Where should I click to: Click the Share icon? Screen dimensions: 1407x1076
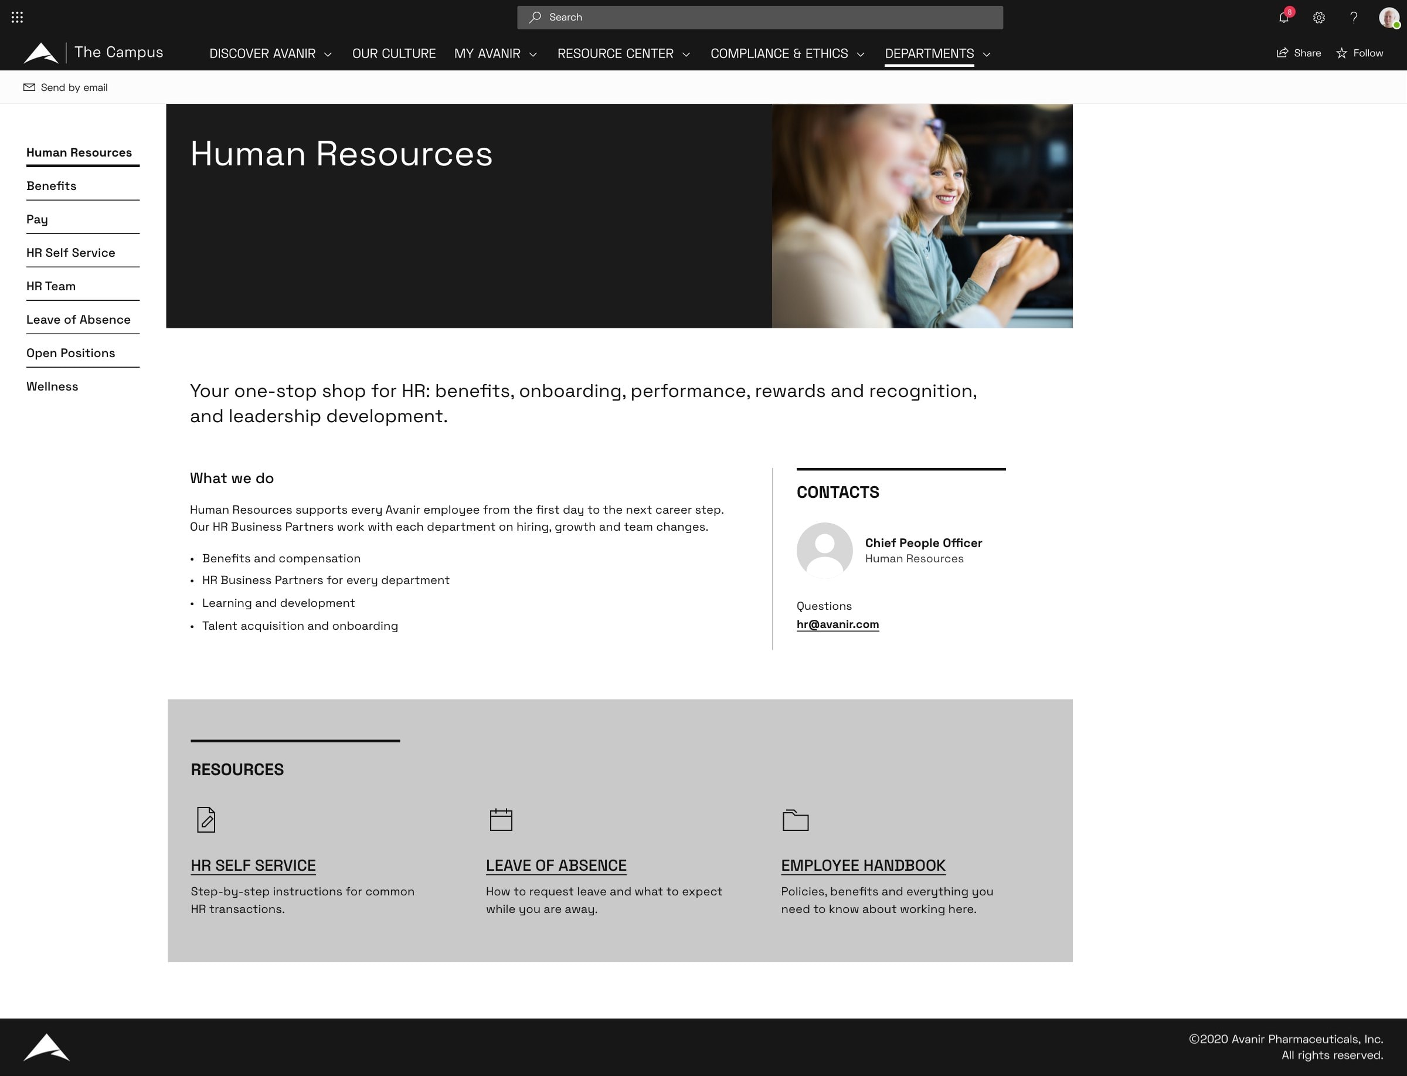(1282, 53)
